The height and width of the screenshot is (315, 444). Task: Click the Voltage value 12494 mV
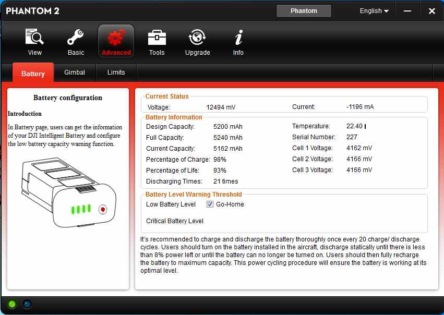(221, 107)
